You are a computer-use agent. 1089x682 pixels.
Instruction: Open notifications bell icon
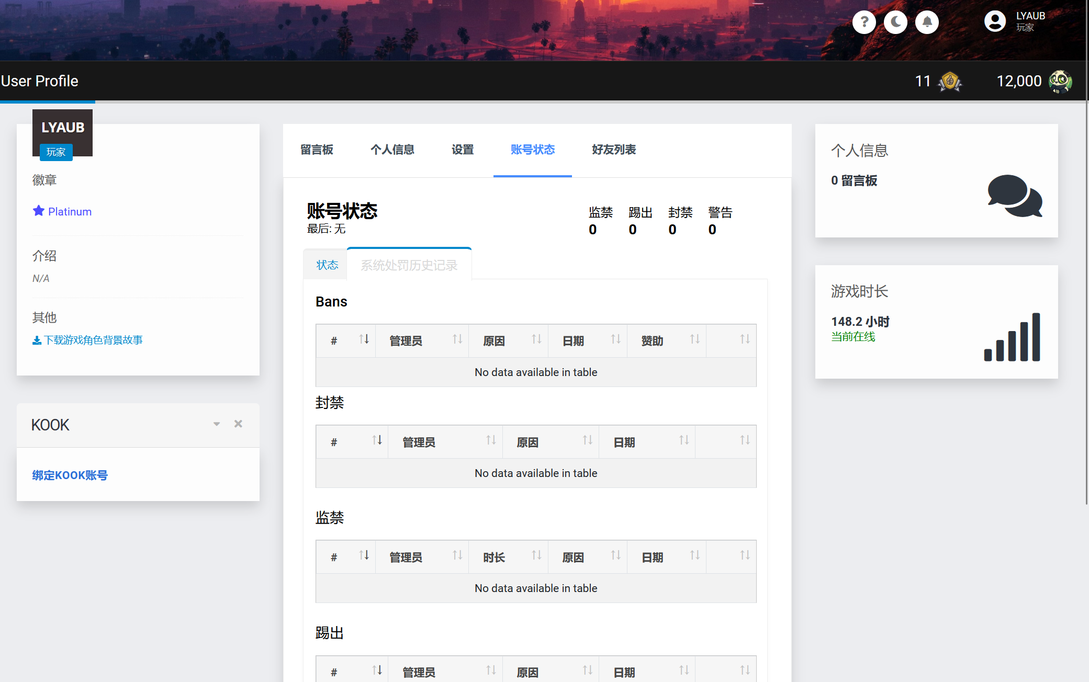click(x=927, y=22)
